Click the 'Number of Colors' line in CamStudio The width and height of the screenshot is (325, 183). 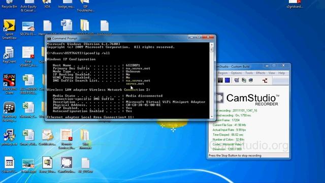point(229,140)
